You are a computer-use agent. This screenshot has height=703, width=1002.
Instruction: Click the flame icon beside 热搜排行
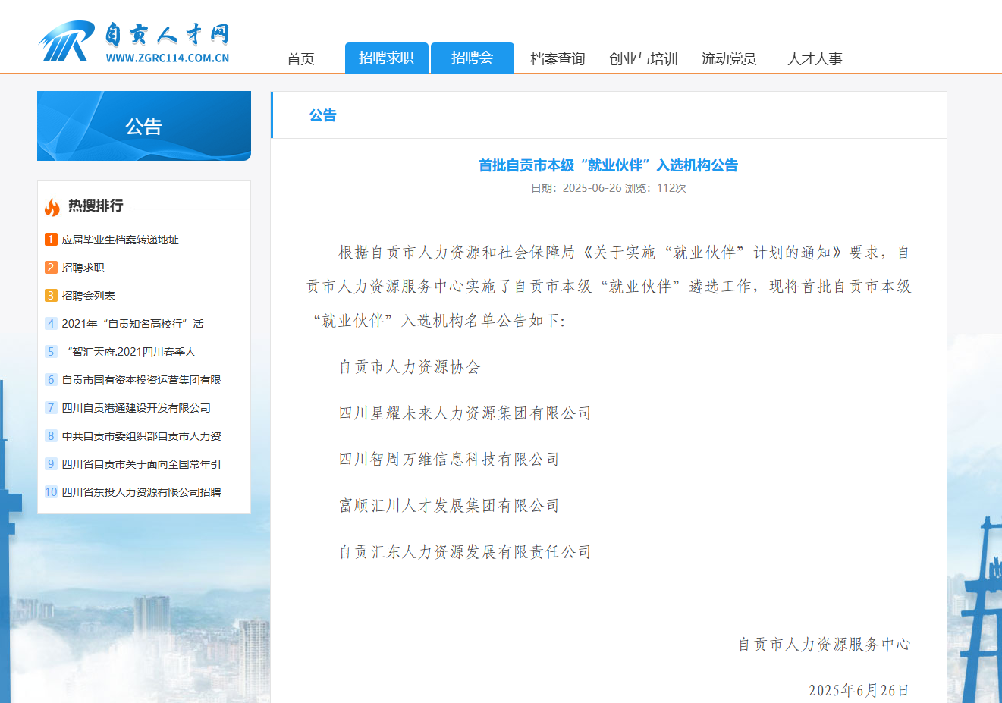(x=52, y=206)
